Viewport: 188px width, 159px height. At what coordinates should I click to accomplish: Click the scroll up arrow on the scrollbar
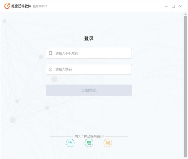click(x=186, y=14)
